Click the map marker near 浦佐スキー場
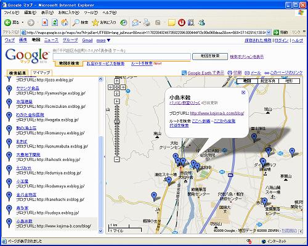Viewport: 308px width, 246px height. [169, 181]
